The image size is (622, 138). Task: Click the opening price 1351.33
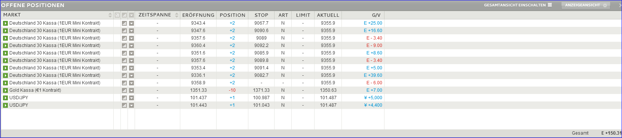pos(198,90)
